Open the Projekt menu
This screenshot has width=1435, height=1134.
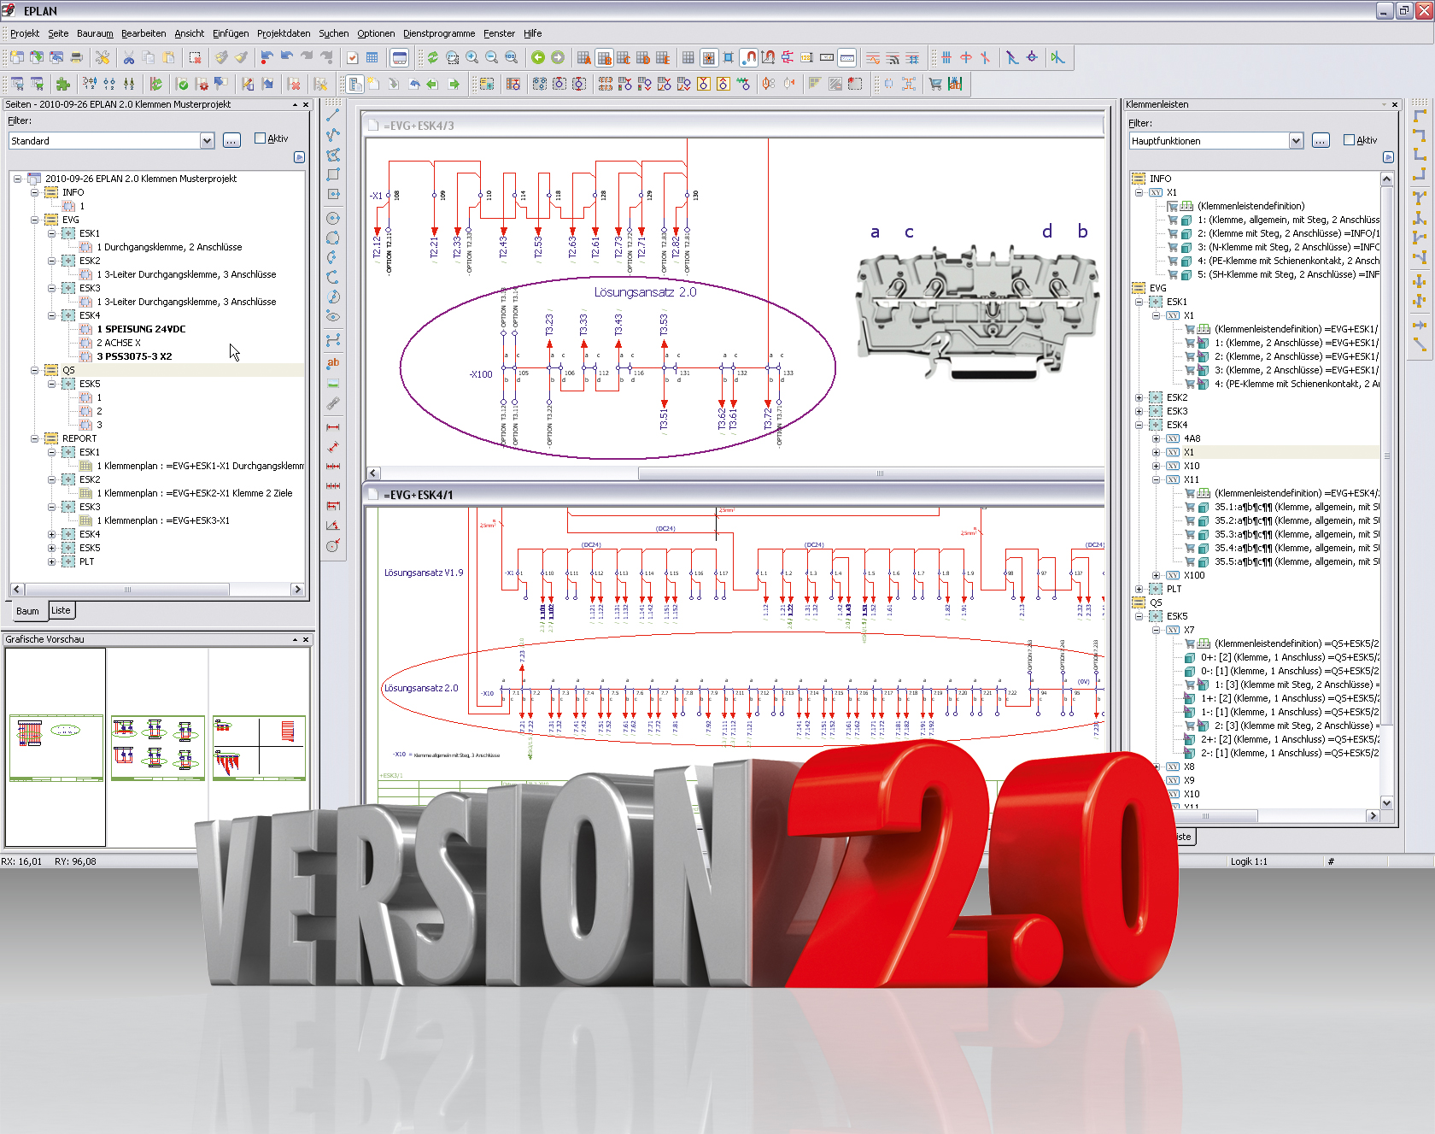coord(25,33)
